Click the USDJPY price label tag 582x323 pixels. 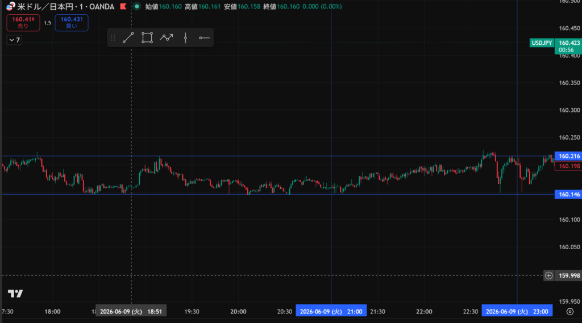(x=542, y=43)
